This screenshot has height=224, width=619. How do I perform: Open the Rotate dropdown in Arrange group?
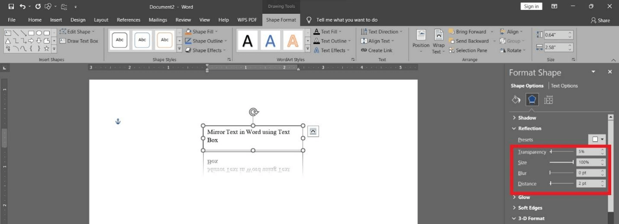[x=513, y=50]
